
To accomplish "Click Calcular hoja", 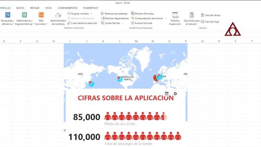I will (210, 22).
